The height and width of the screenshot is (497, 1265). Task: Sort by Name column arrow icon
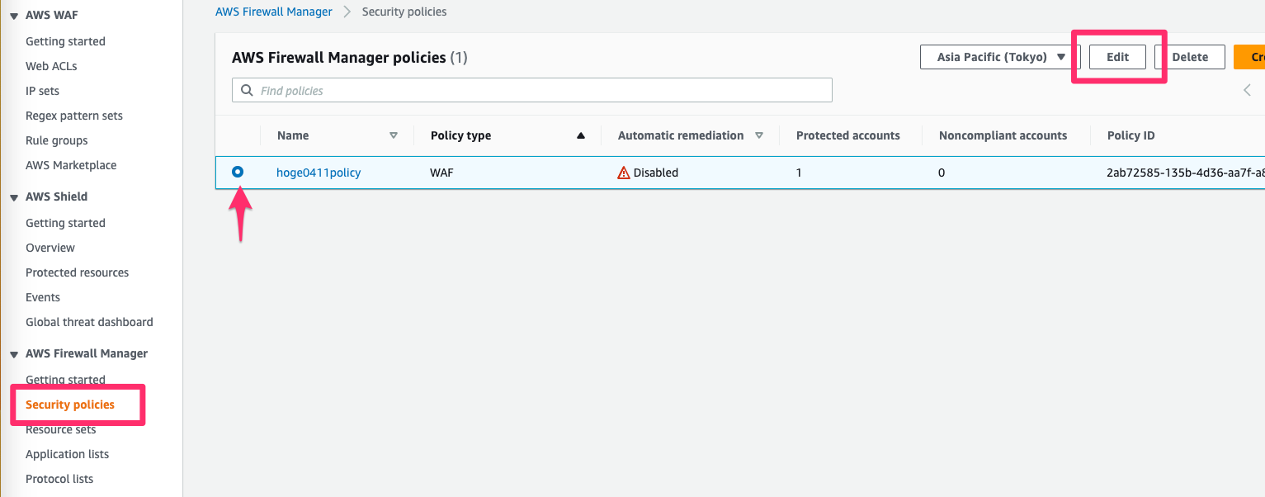coord(394,135)
